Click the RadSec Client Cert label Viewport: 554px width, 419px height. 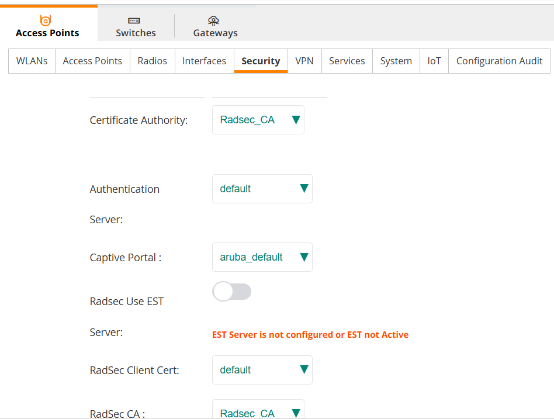coord(134,370)
